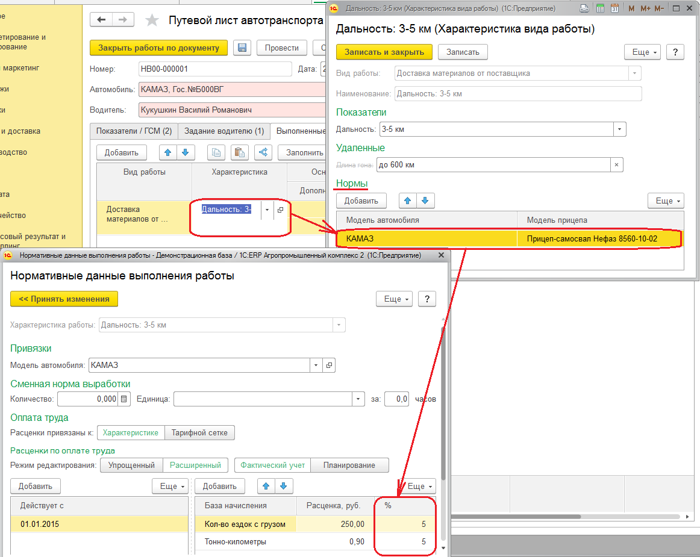The width and height of the screenshot is (700, 557).
Task: Go back with the left arrow in Путевой лист
Action: point(101,20)
